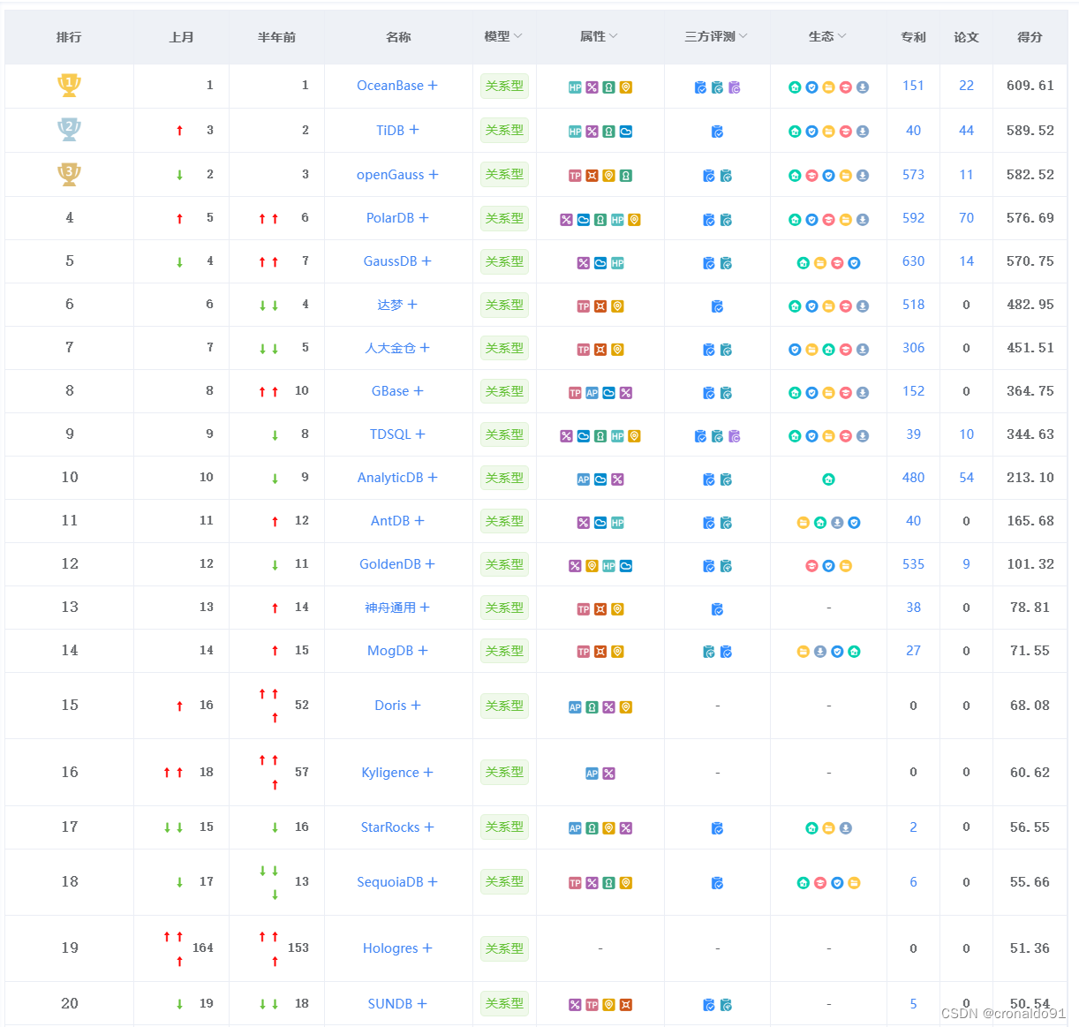1079x1027 pixels.
Task: Click the red graduation-cap icon in TiDB row
Action: tap(845, 132)
